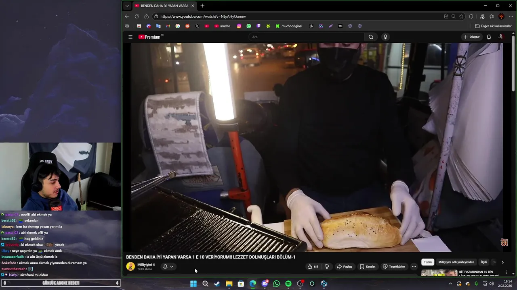Click the Paylaş share button
The width and height of the screenshot is (517, 290).
(x=345, y=267)
